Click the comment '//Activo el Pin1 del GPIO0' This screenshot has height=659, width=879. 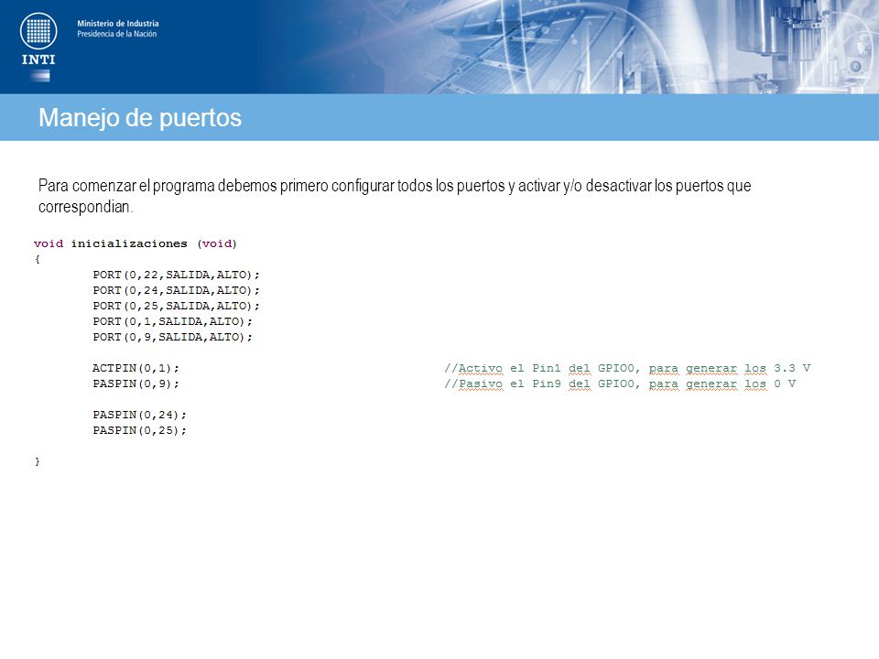pyautogui.click(x=541, y=368)
